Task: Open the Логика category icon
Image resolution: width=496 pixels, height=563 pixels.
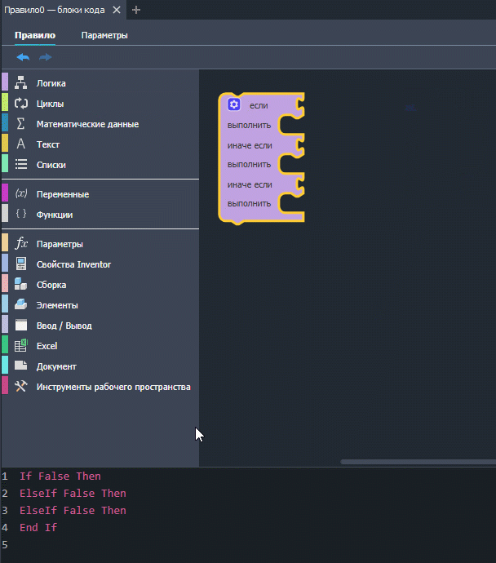Action: point(21,83)
